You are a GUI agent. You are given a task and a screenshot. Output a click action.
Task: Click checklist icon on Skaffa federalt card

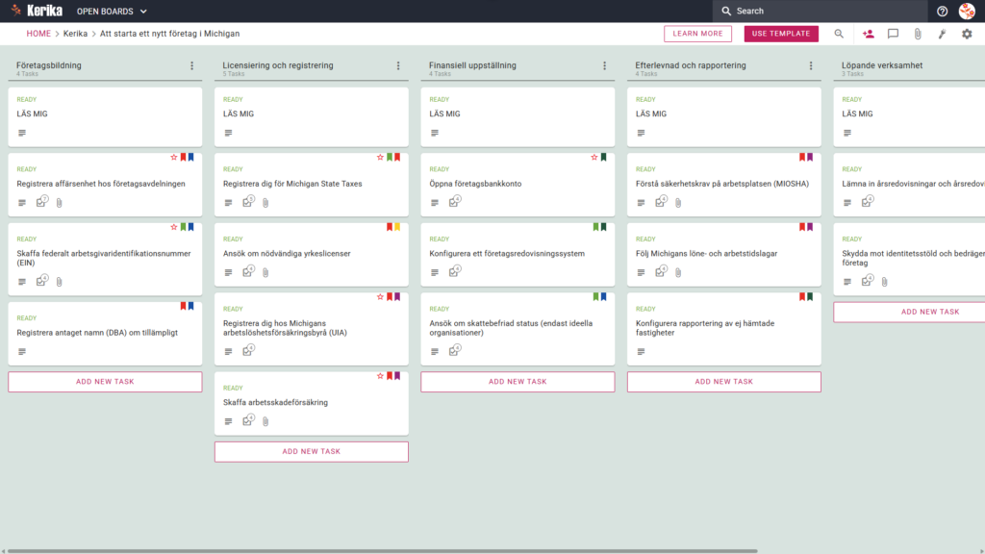coord(41,281)
